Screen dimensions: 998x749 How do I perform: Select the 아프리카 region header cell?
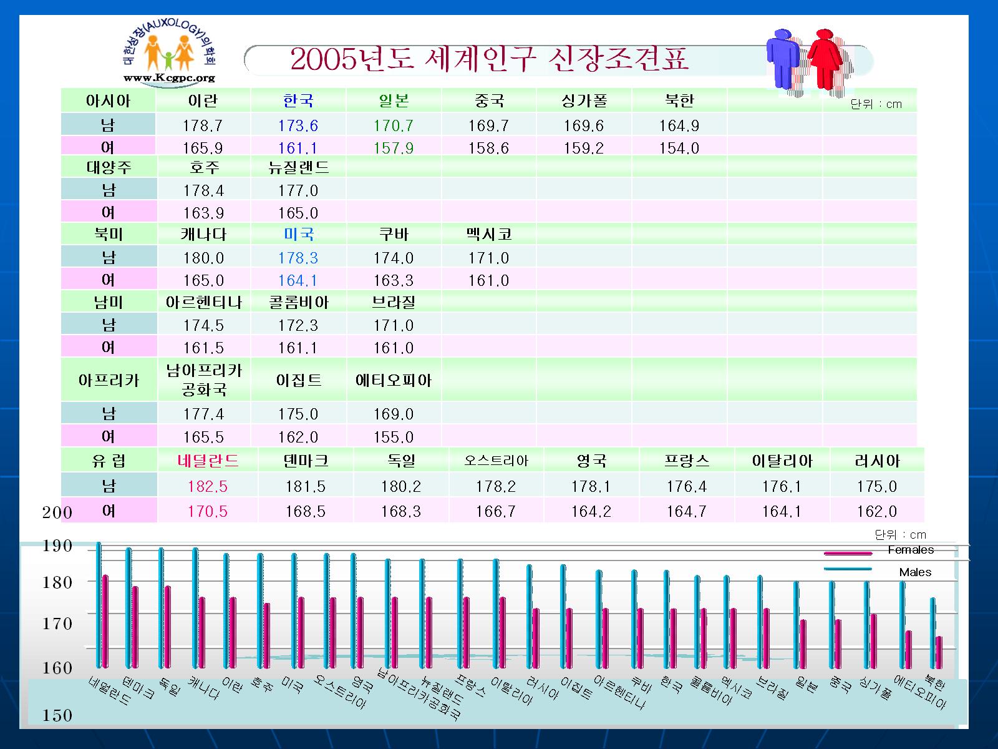click(109, 379)
